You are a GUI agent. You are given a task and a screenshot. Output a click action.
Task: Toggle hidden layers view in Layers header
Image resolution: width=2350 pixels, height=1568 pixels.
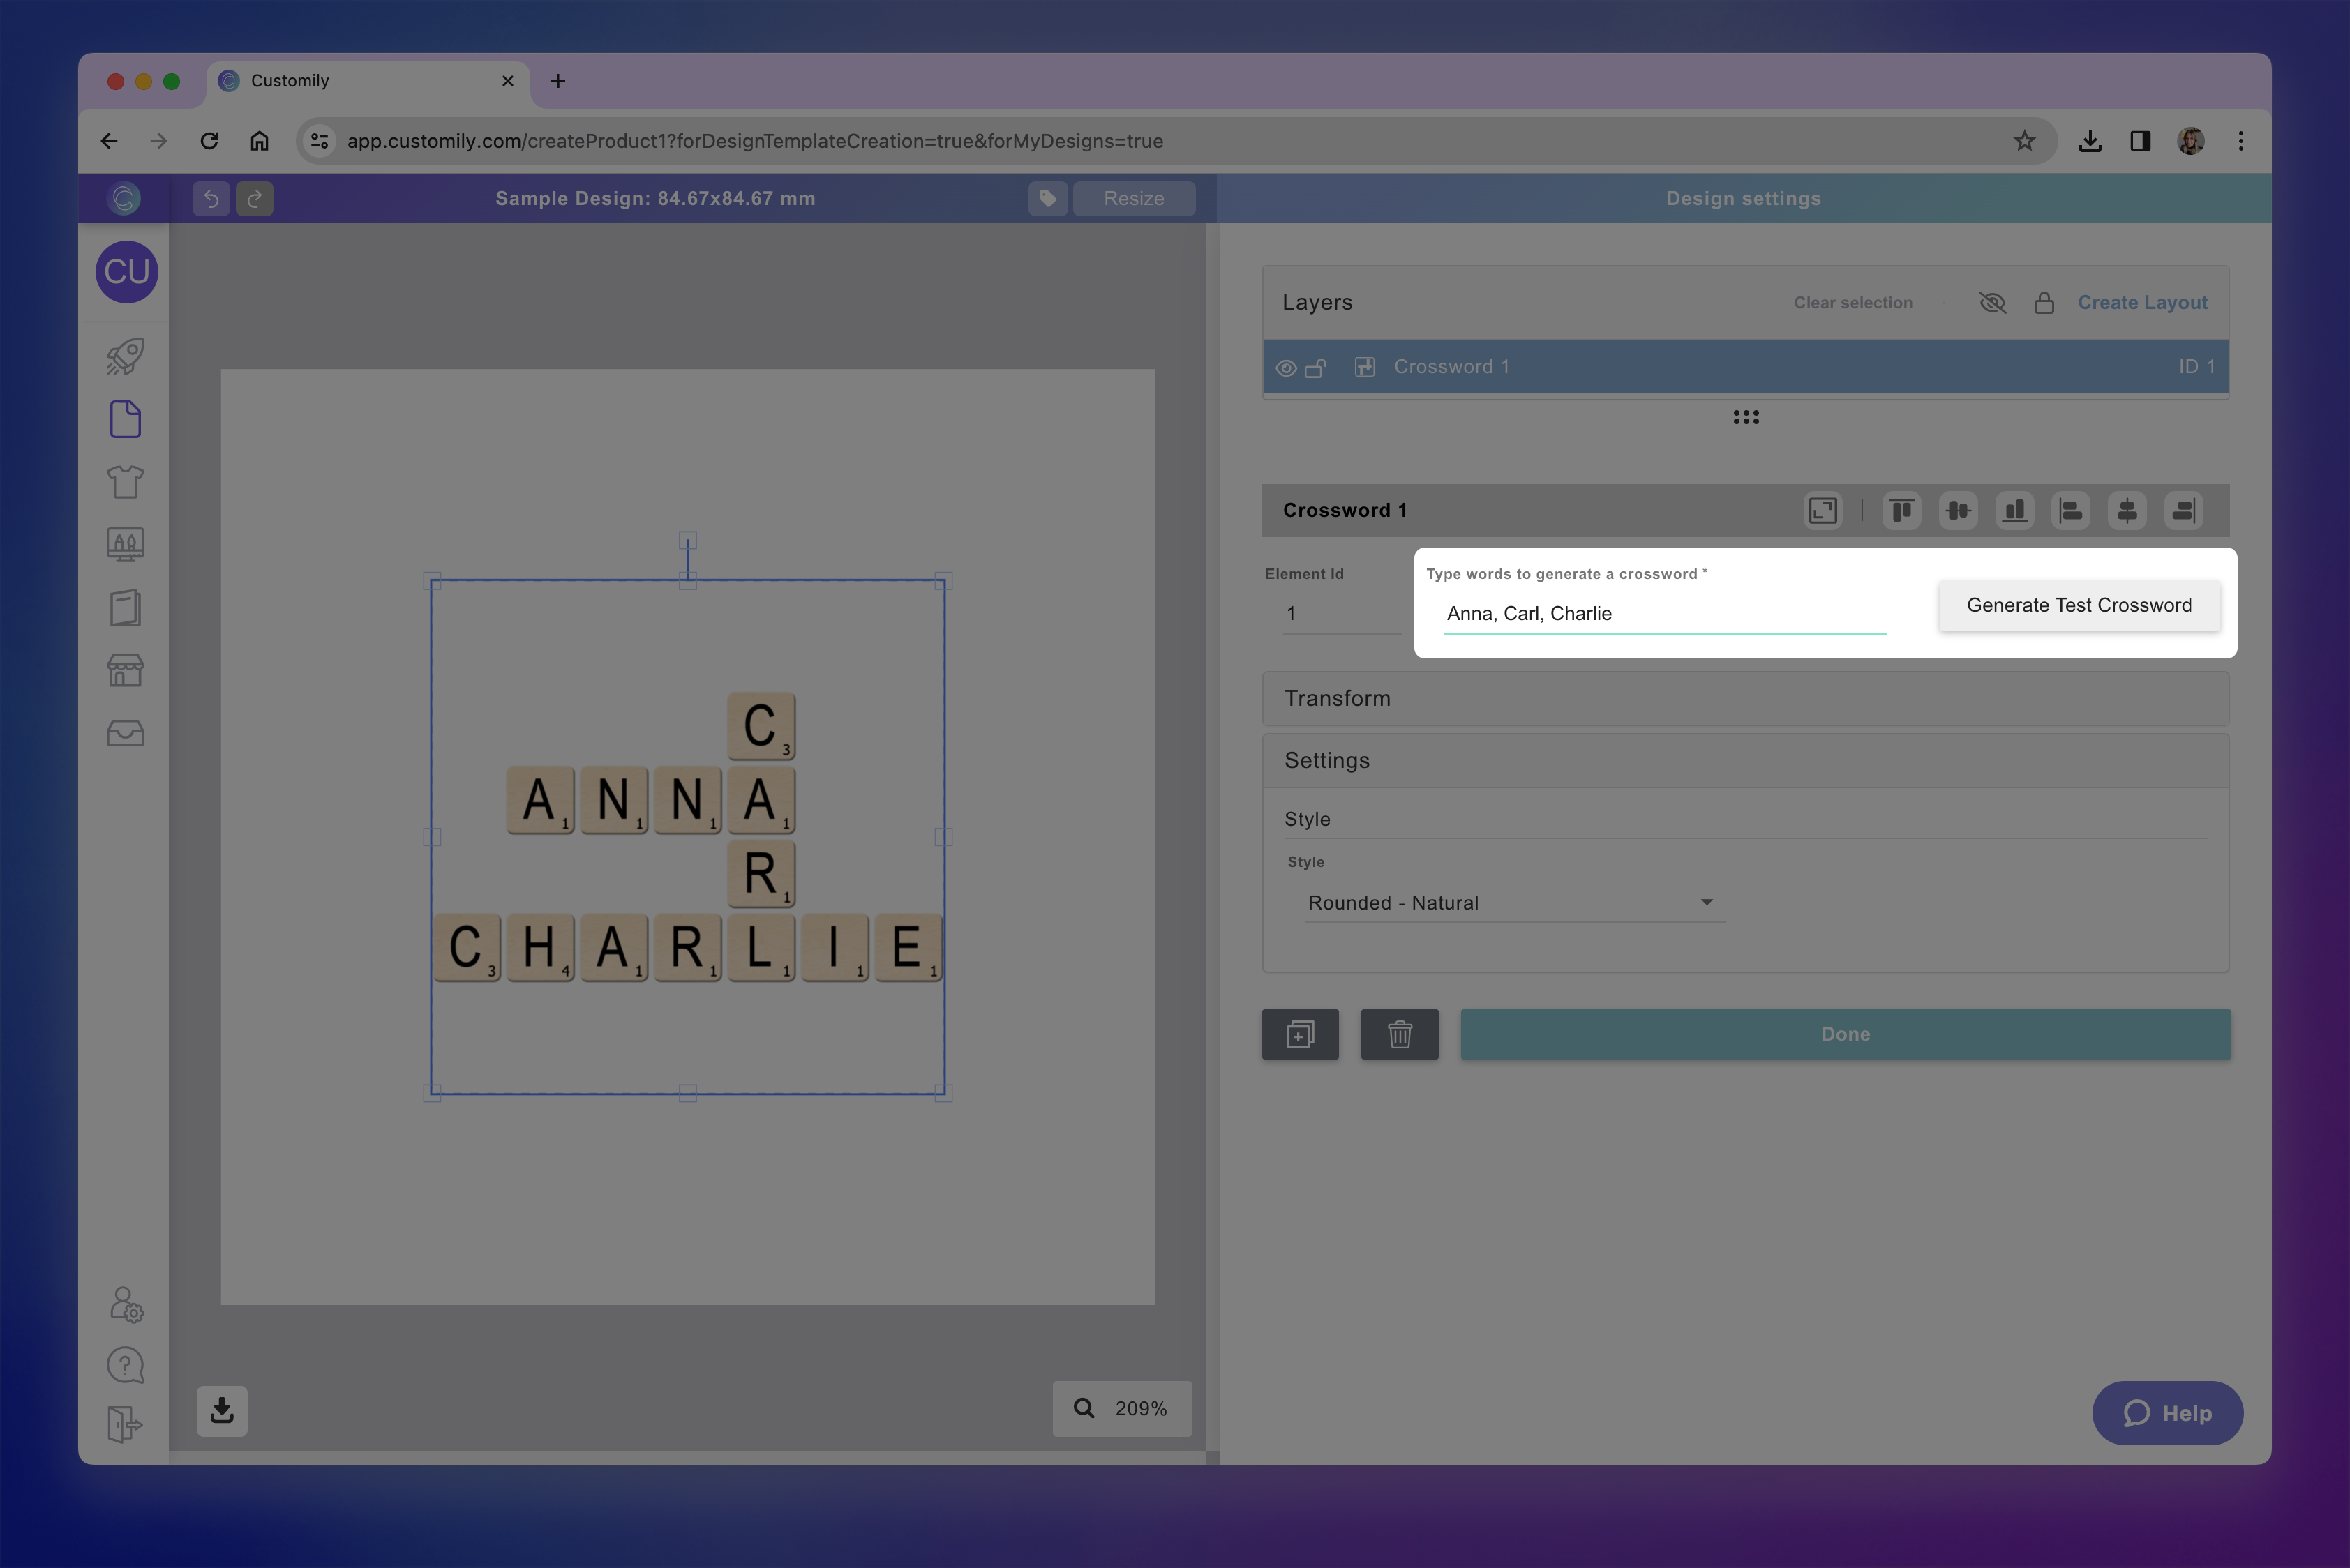click(1992, 302)
